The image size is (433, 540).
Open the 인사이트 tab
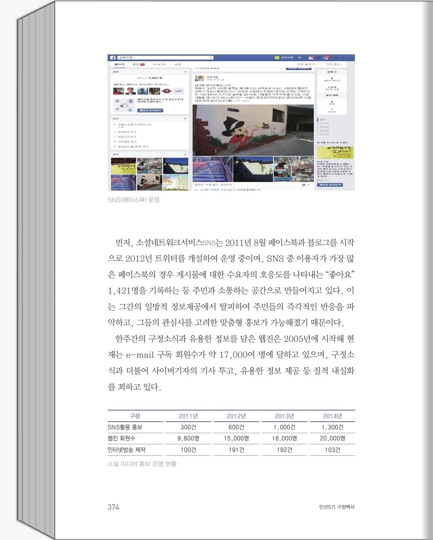[x=159, y=65]
